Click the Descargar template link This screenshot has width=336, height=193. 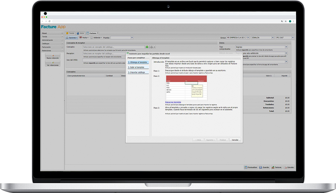tap(173, 102)
